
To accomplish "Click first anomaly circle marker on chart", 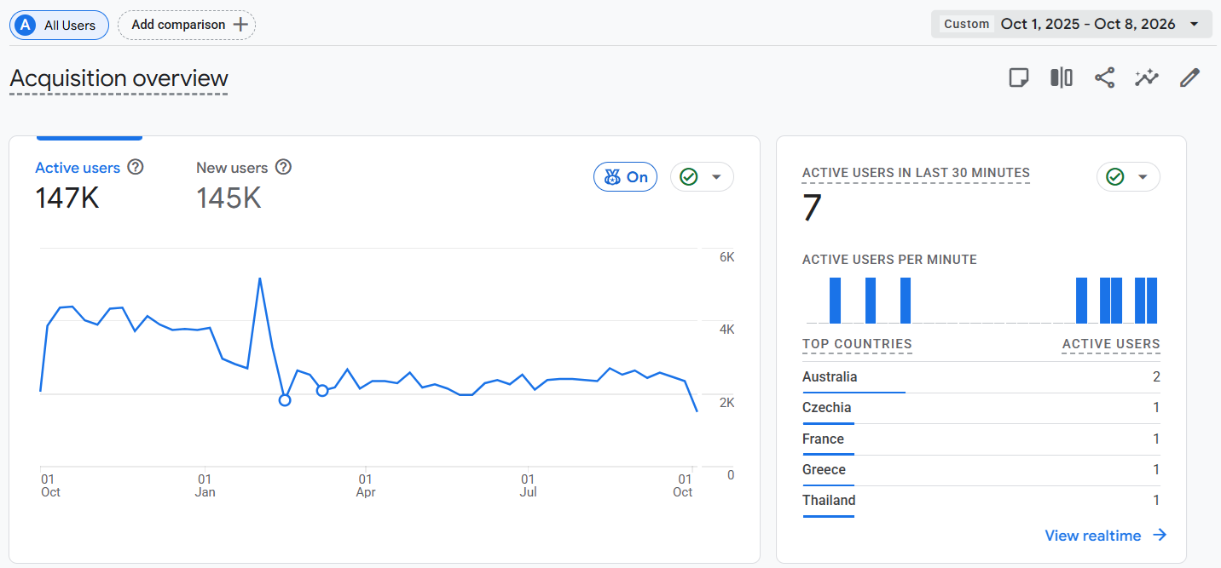I will point(285,399).
